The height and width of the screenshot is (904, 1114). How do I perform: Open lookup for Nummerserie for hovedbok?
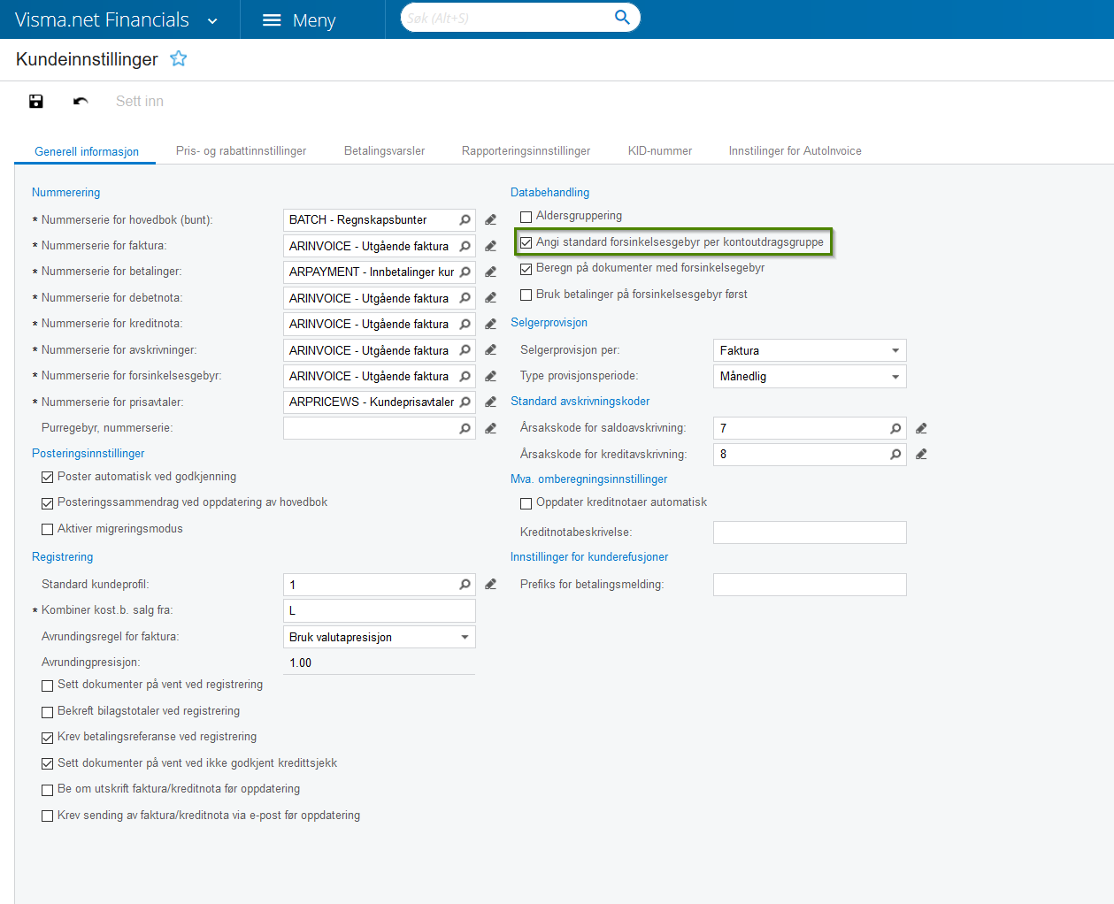[465, 220]
